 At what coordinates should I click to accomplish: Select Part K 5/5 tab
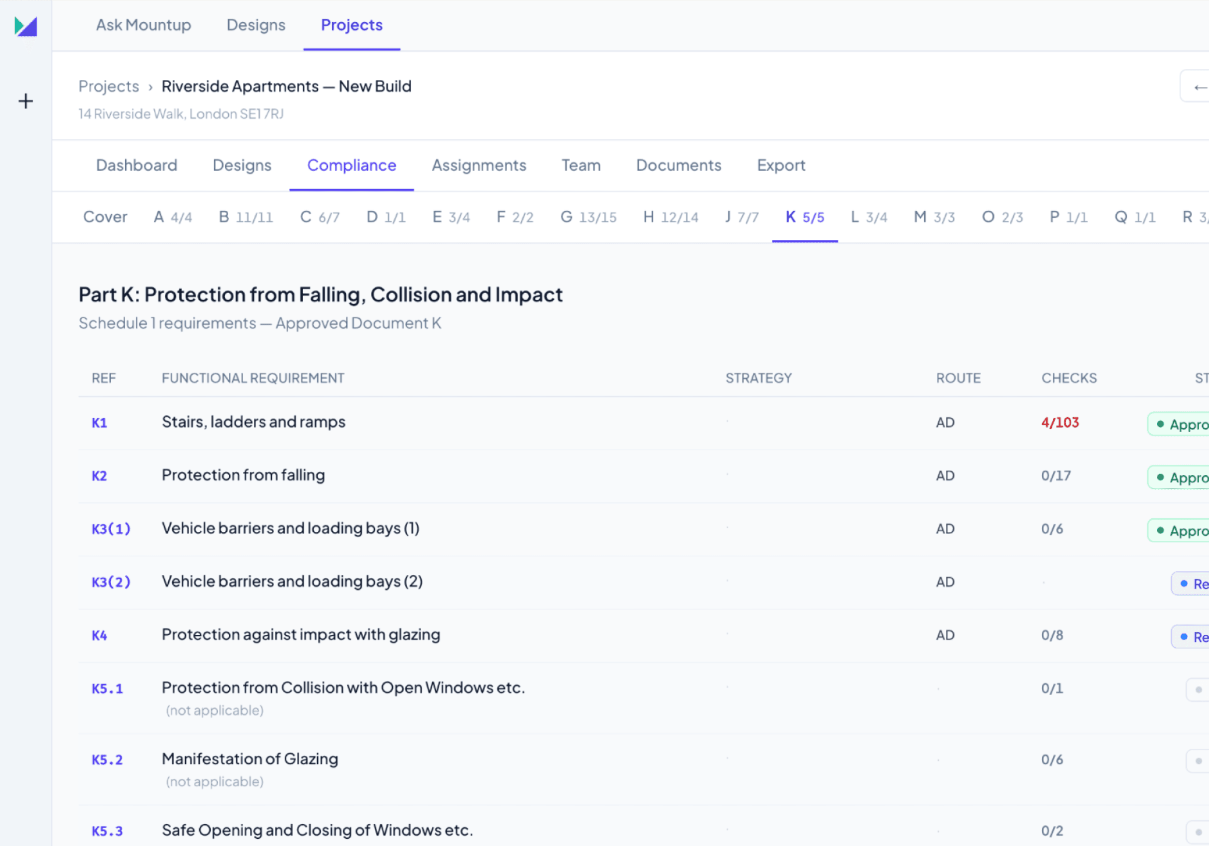pos(805,217)
